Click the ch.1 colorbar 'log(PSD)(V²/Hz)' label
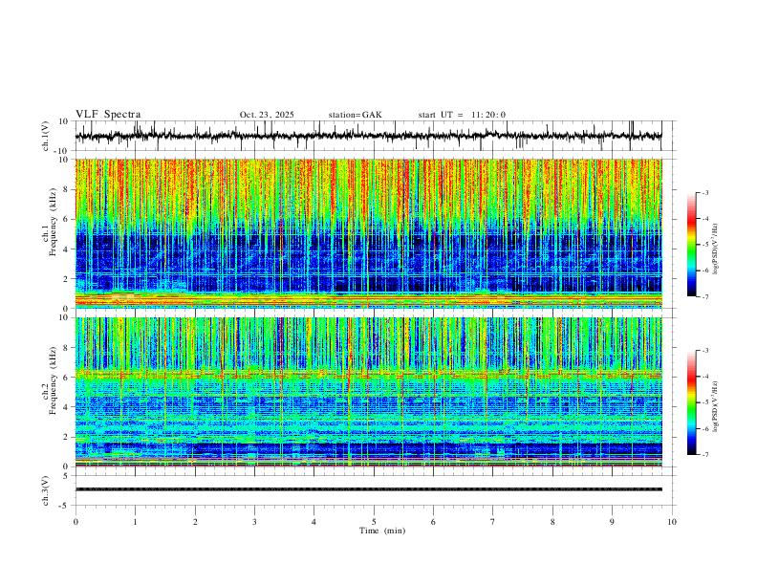Image resolution: width=757 pixels, height=585 pixels. [x=716, y=249]
